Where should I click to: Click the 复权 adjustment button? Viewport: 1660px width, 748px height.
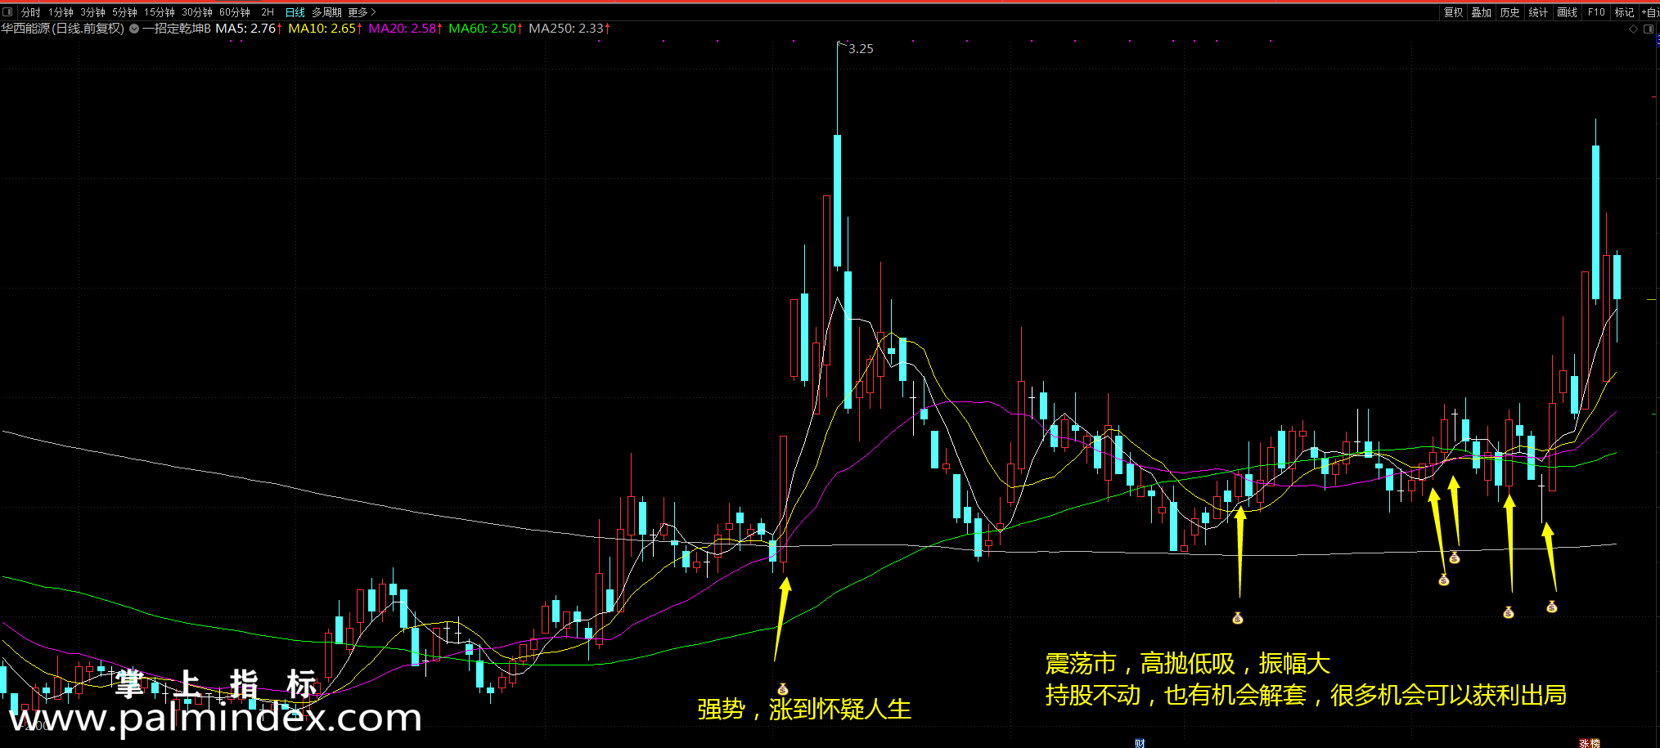pyautogui.click(x=1453, y=12)
